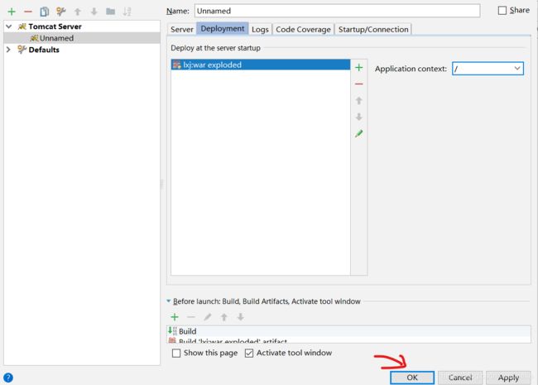Add a before launch task
The height and width of the screenshot is (385, 538).
click(175, 317)
